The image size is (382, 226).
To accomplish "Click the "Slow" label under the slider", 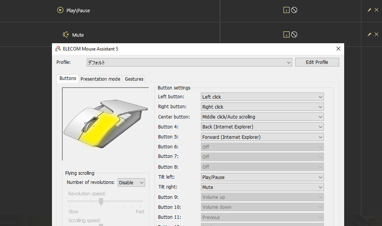I will click(73, 211).
